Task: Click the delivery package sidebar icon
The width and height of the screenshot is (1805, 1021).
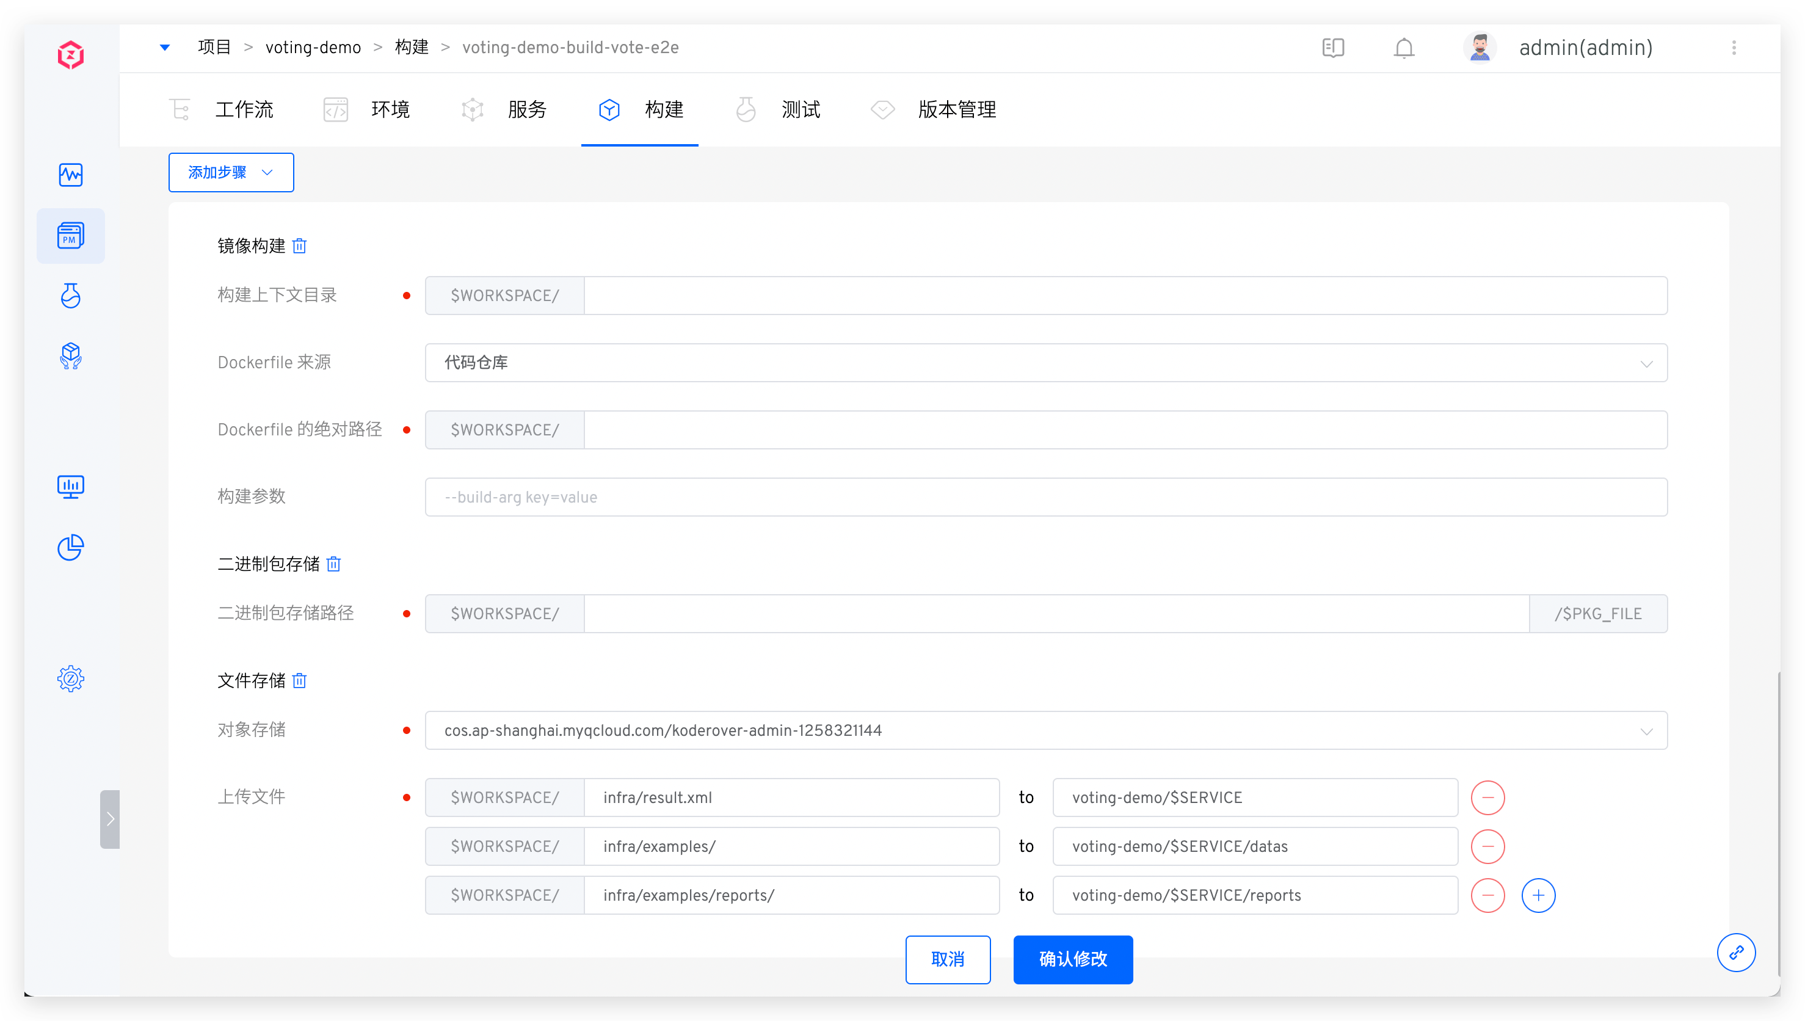Action: pyautogui.click(x=70, y=355)
